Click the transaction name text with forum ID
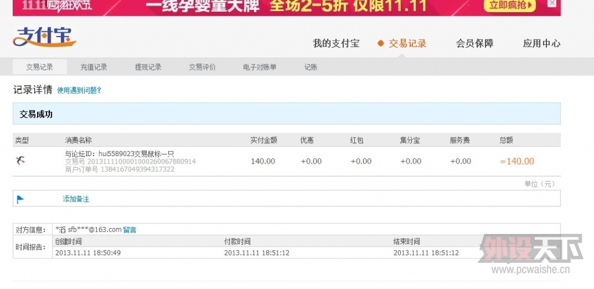Image resolution: width=594 pixels, height=289 pixels. coord(115,154)
